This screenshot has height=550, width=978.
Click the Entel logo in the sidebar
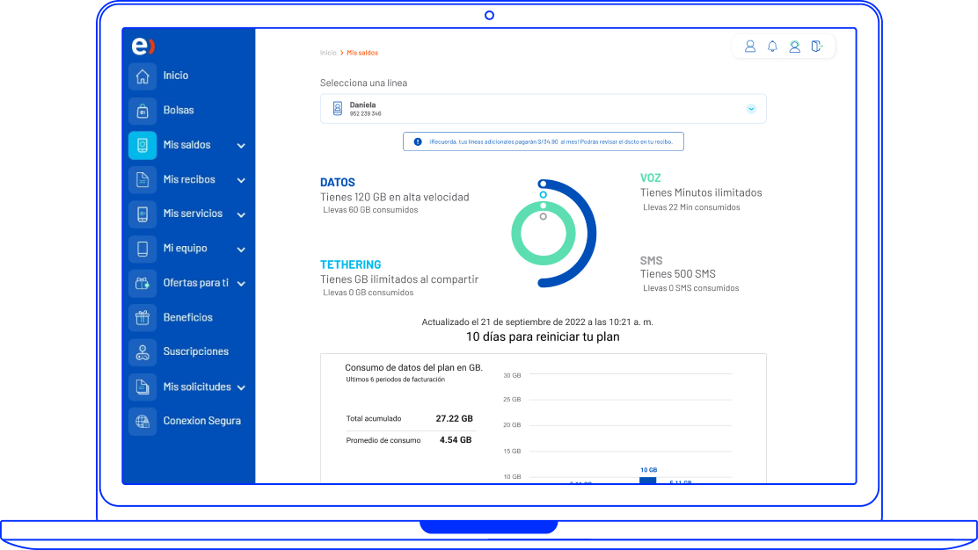point(142,47)
